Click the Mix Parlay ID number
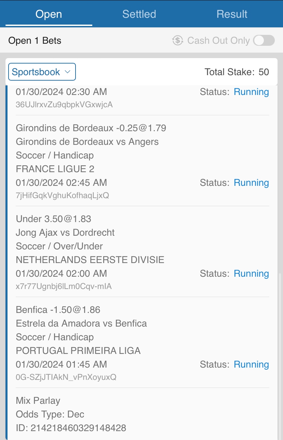Screen dimensions: 283x440 (x=78, y=428)
